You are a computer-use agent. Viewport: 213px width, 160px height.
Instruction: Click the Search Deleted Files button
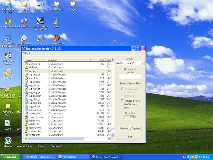[x=130, y=83]
